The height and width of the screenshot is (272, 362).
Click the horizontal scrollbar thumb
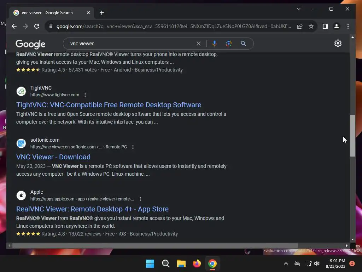click(x=155, y=245)
